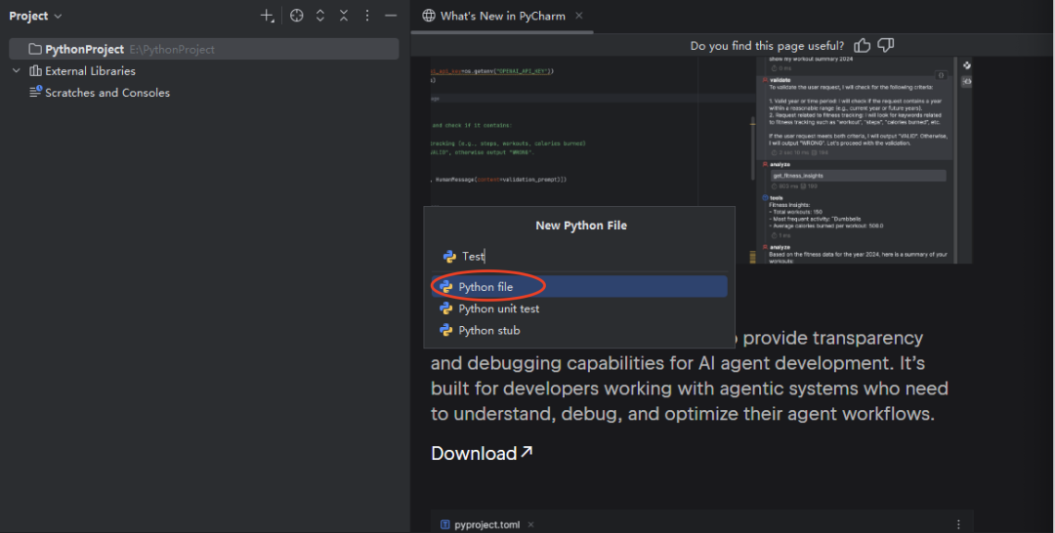
Task: Select the PythonProject root folder
Action: [x=204, y=49]
